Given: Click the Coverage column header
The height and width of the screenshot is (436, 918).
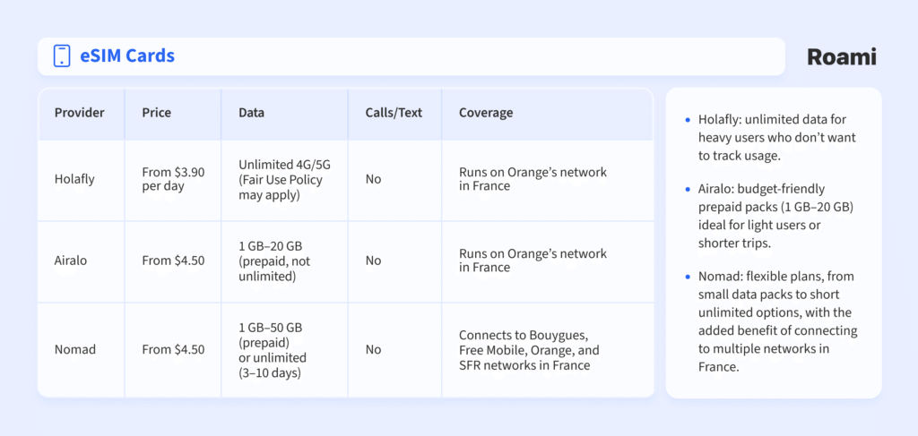Looking at the screenshot, I should click(486, 113).
